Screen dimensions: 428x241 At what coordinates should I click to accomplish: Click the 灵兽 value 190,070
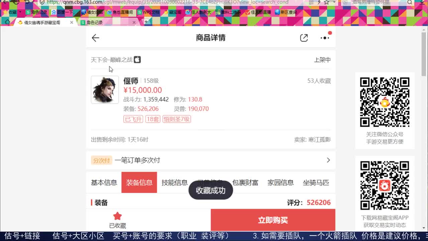coord(198,109)
